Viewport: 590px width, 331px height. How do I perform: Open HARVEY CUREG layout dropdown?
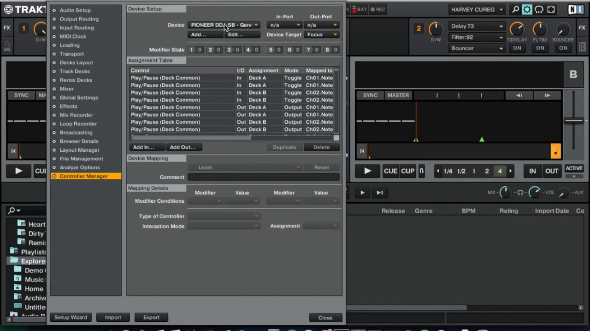[477, 9]
